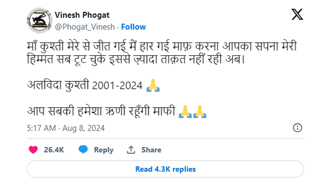The width and height of the screenshot is (328, 184).
Task: Click the share arrow icon
Action: point(131,150)
